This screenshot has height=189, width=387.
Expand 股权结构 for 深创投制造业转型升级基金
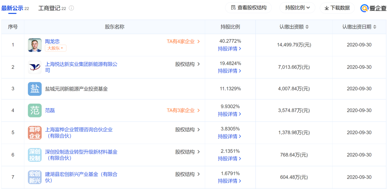coord(187,152)
